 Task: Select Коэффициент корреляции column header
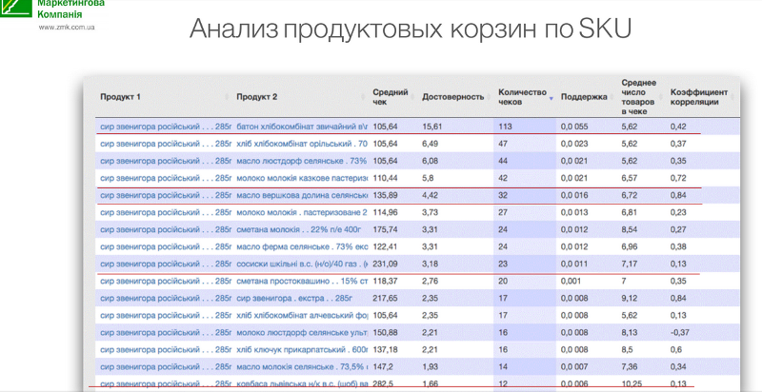700,96
